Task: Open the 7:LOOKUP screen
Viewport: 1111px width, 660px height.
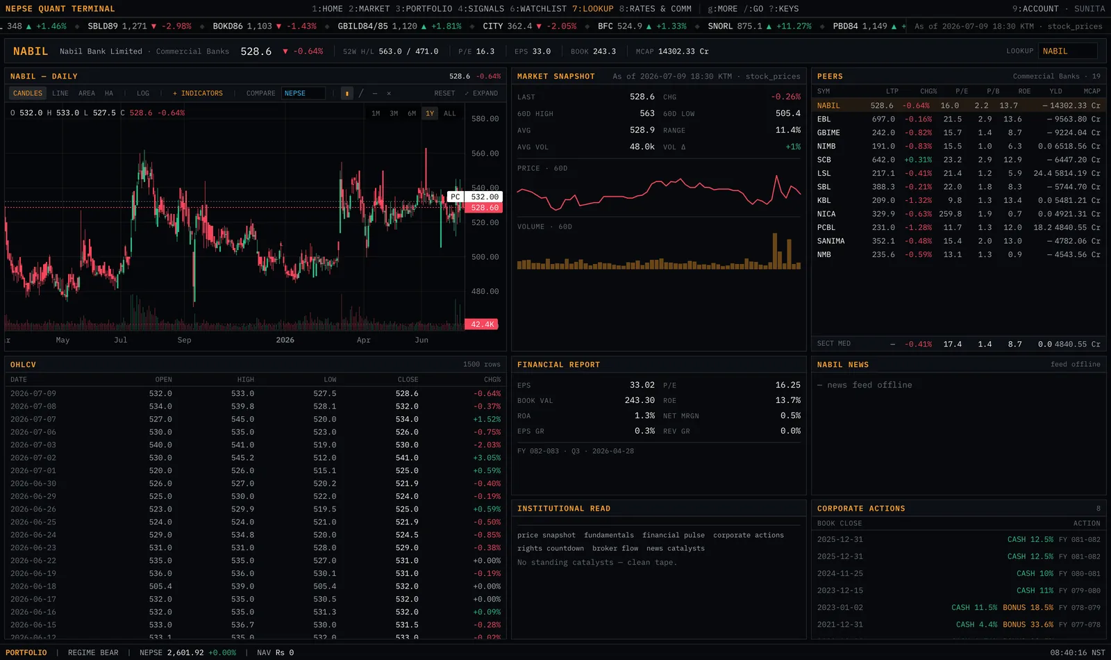Action: click(593, 9)
